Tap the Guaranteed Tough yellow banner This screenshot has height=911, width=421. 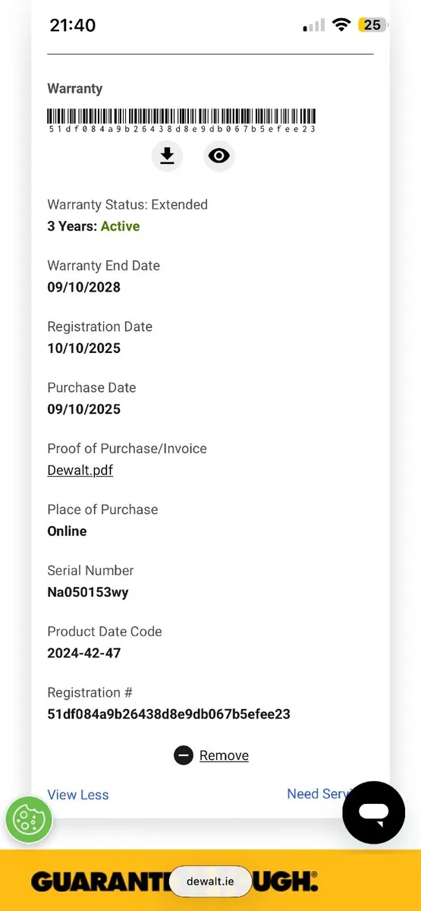pyautogui.click(x=210, y=881)
